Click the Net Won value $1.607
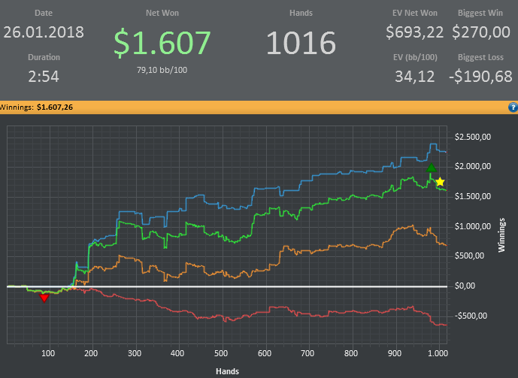 162,42
